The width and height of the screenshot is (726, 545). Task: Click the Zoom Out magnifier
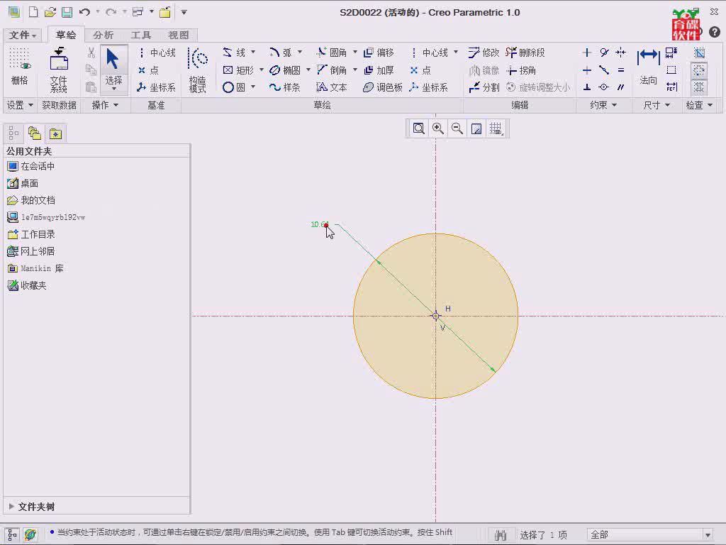click(457, 128)
